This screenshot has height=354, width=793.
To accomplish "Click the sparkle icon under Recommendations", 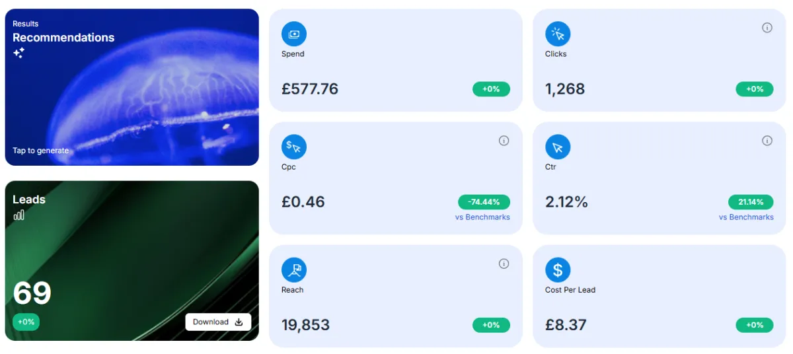I will click(19, 53).
